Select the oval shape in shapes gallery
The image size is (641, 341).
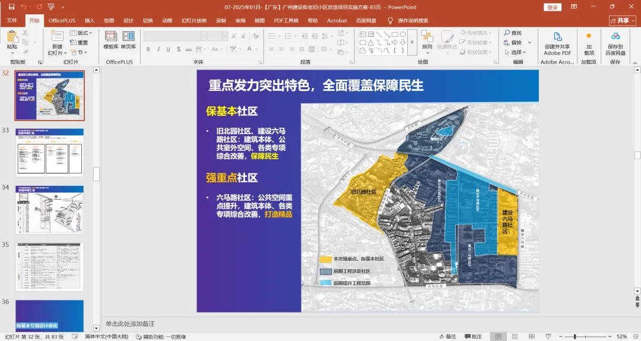403,34
